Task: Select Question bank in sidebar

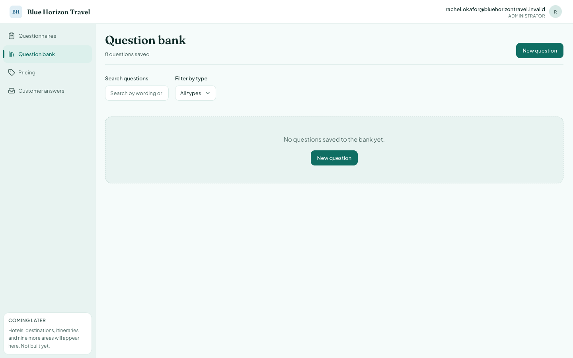Action: coord(47,54)
